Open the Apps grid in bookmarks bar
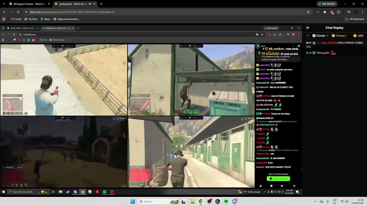 pos(4,19)
